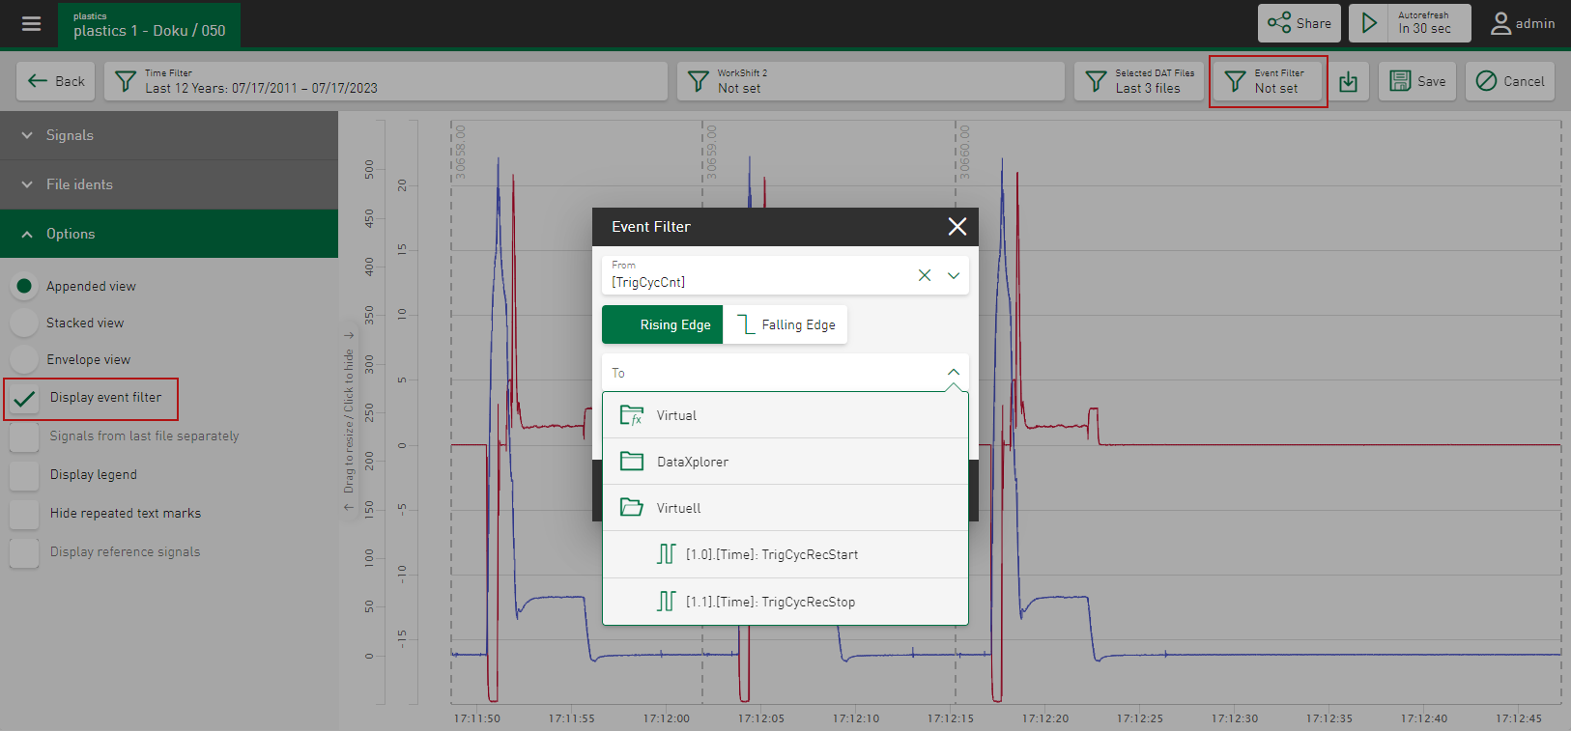Clear the From field with X icon
The height and width of the screenshot is (731, 1571).
tap(925, 275)
